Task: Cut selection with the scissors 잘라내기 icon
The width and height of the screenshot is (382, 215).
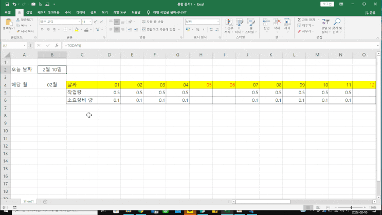Action: [x=18, y=20]
